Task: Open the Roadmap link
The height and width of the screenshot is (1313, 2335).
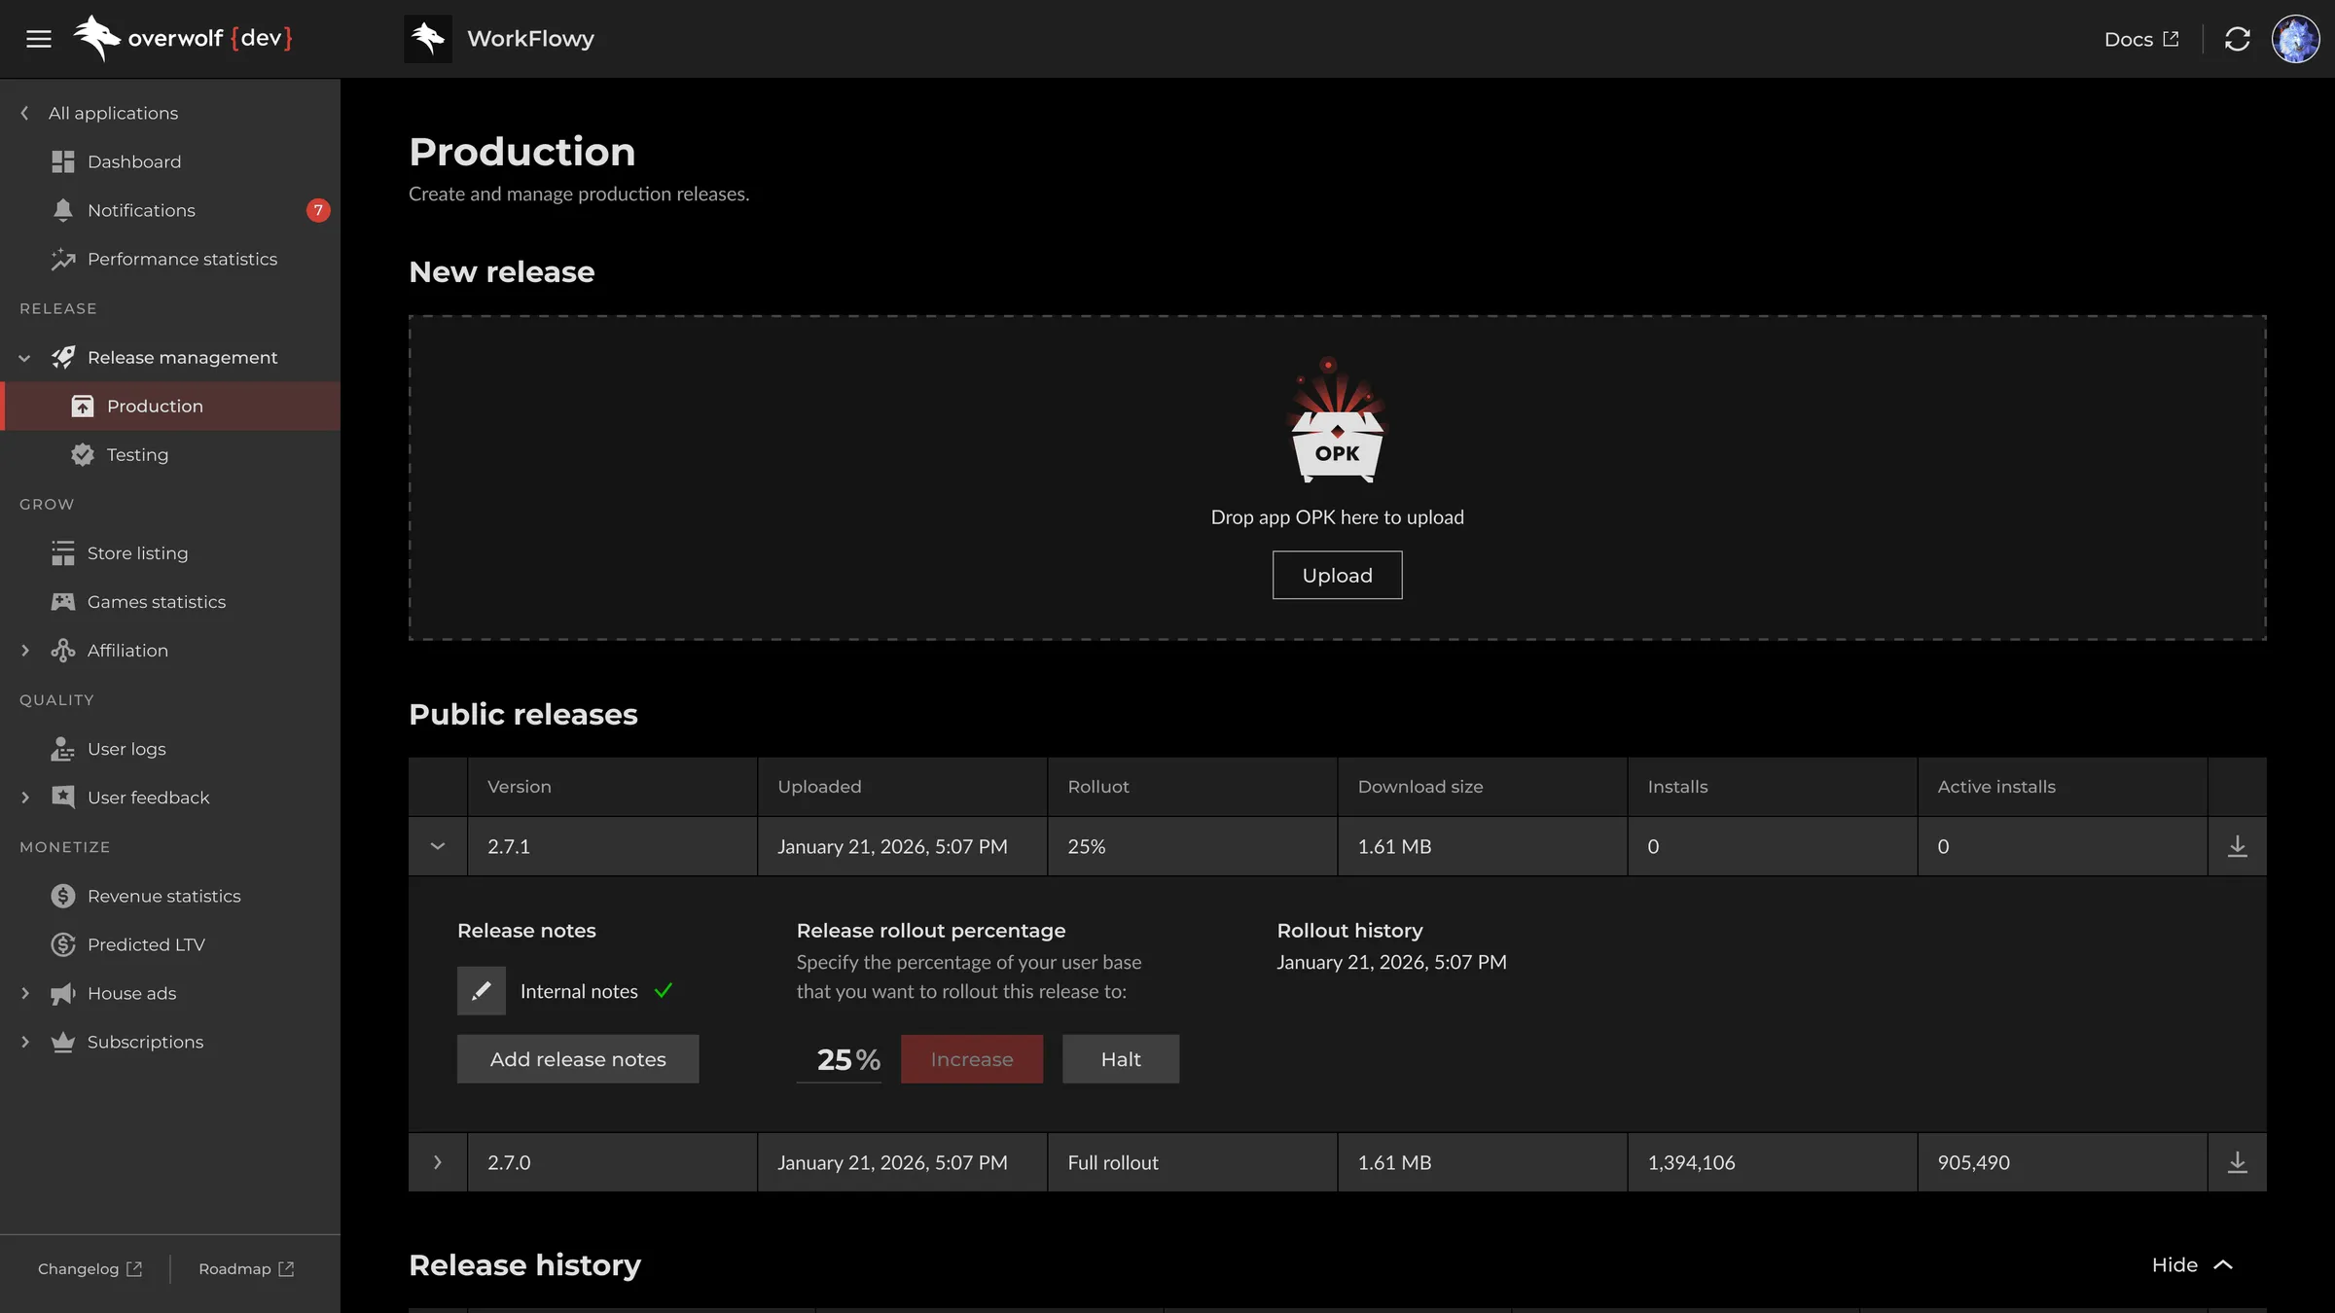Action: (246, 1269)
